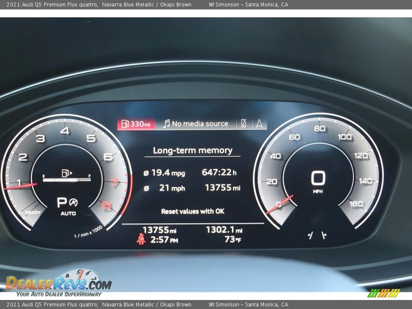The height and width of the screenshot is (309, 412).
Task: Click the 647:22 h driving time
Action: coord(219,173)
